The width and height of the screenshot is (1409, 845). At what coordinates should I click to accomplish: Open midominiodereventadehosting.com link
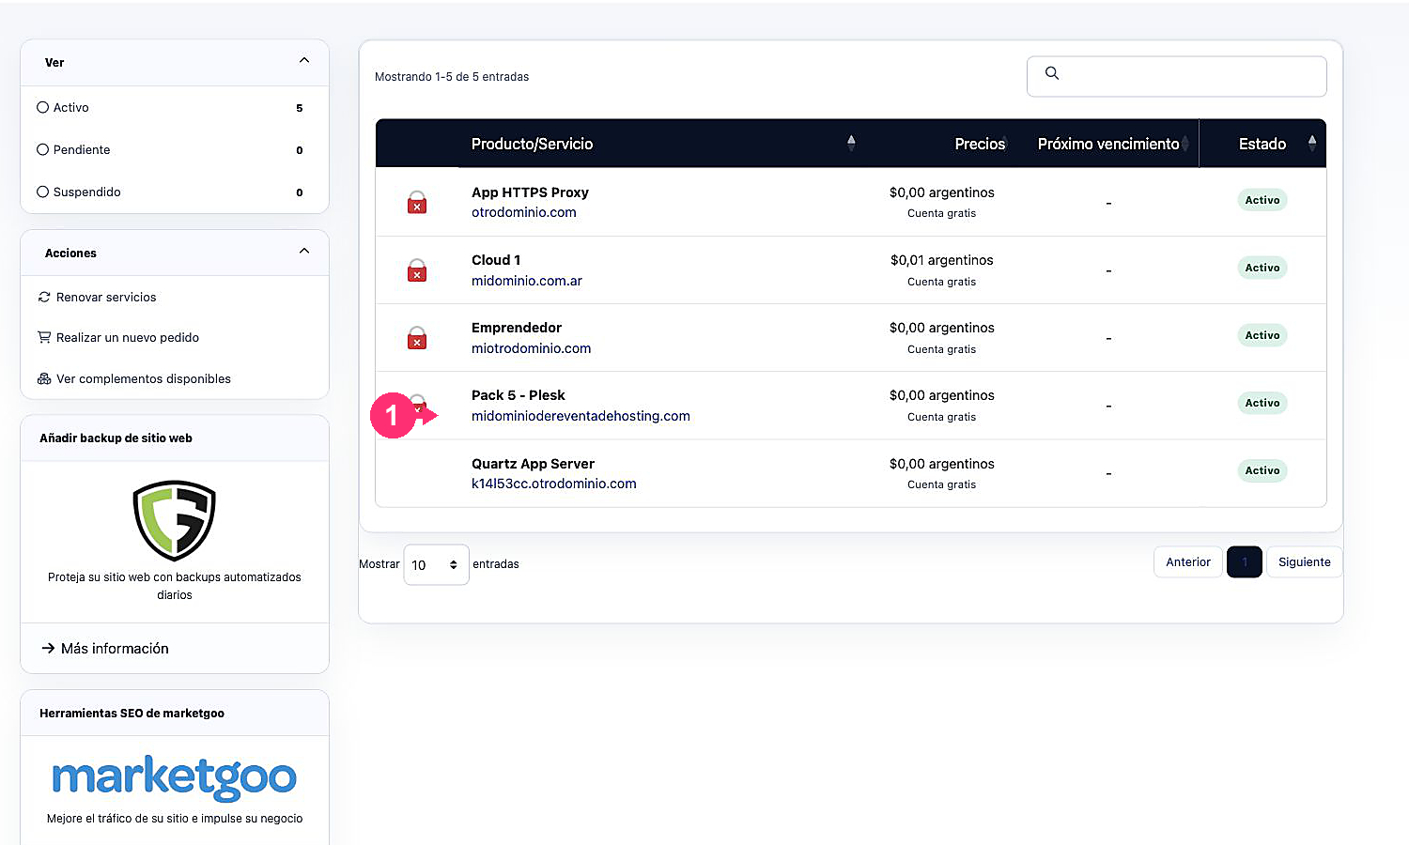coord(581,416)
